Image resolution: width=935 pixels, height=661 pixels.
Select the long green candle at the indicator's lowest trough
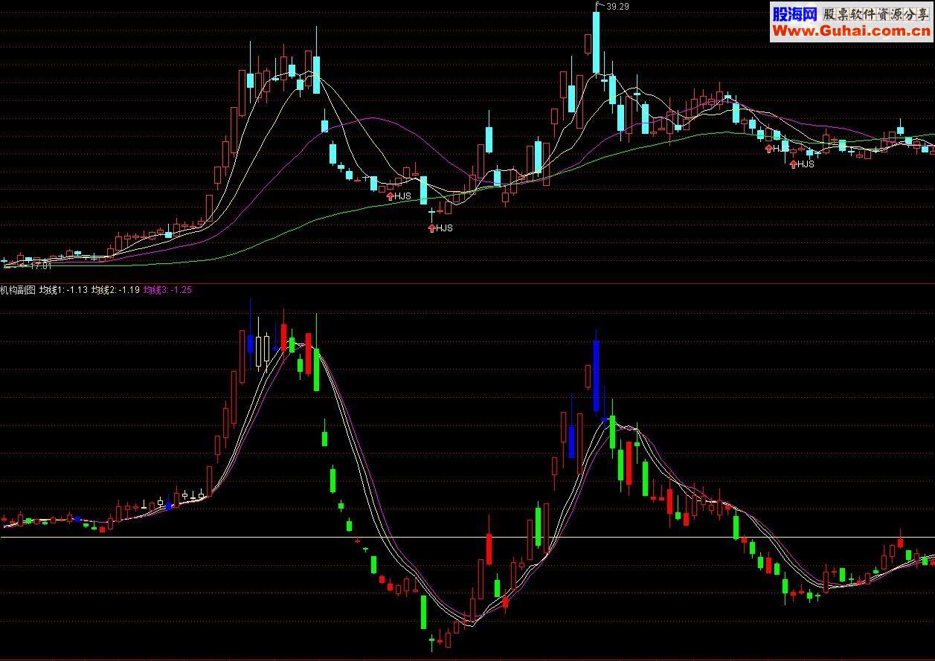coord(423,612)
